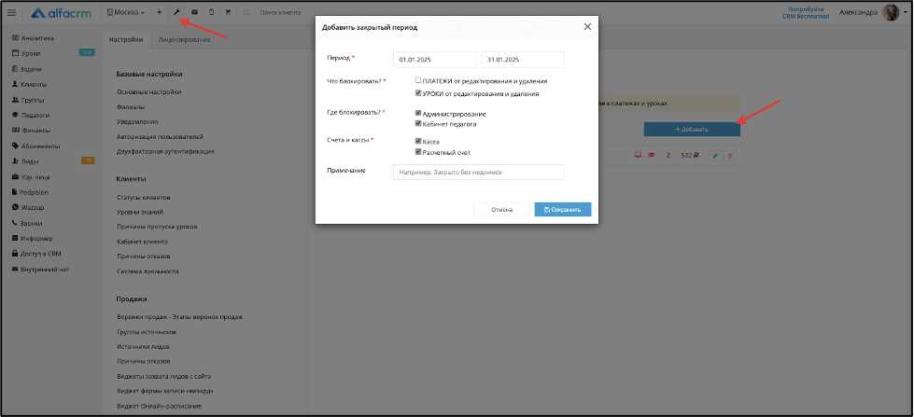Uncheck the Кабинет педагога checkbox
914x417 pixels.
[418, 123]
